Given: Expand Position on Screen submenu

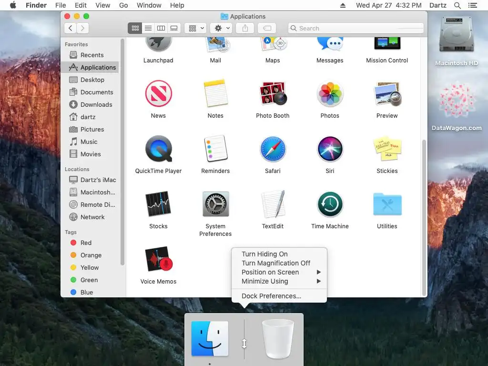Looking at the screenshot, I should coord(279,272).
